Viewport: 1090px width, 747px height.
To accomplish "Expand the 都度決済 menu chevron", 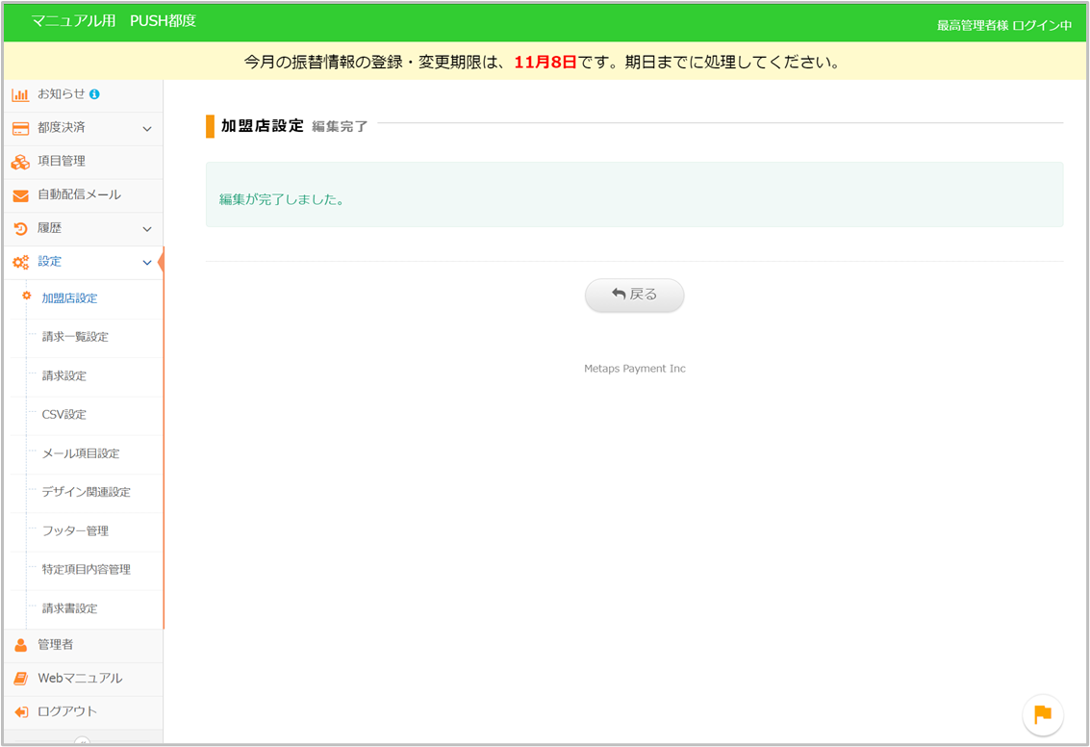I will coord(147,128).
